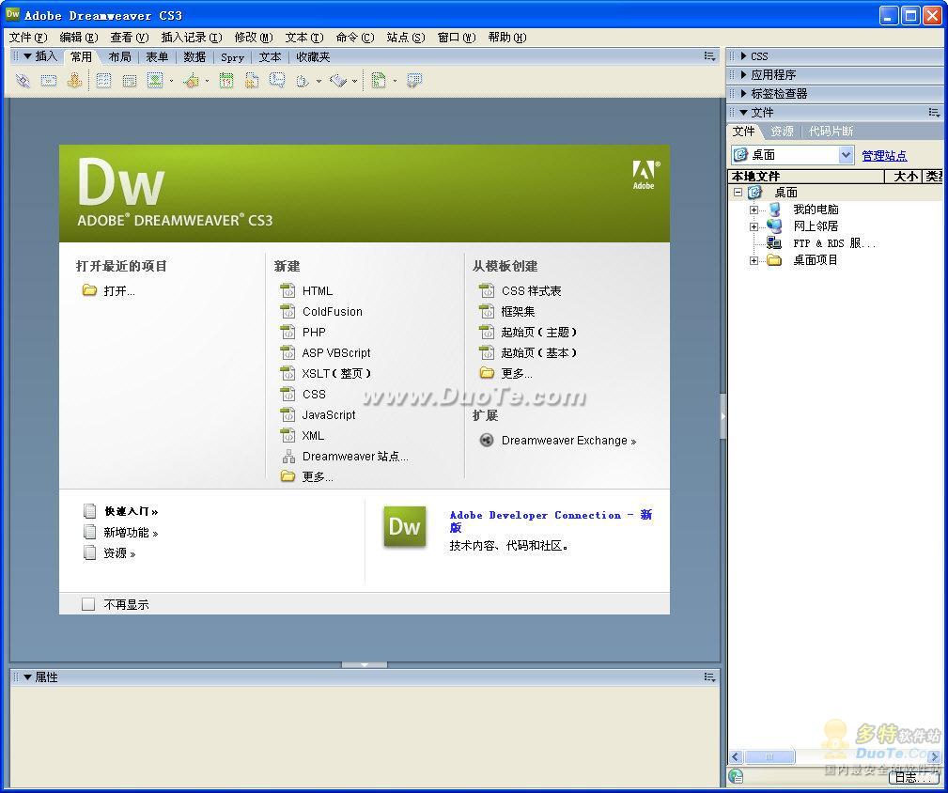The width and height of the screenshot is (948, 793).
Task: Collapse the root 桌面 tree node
Action: coord(738,193)
